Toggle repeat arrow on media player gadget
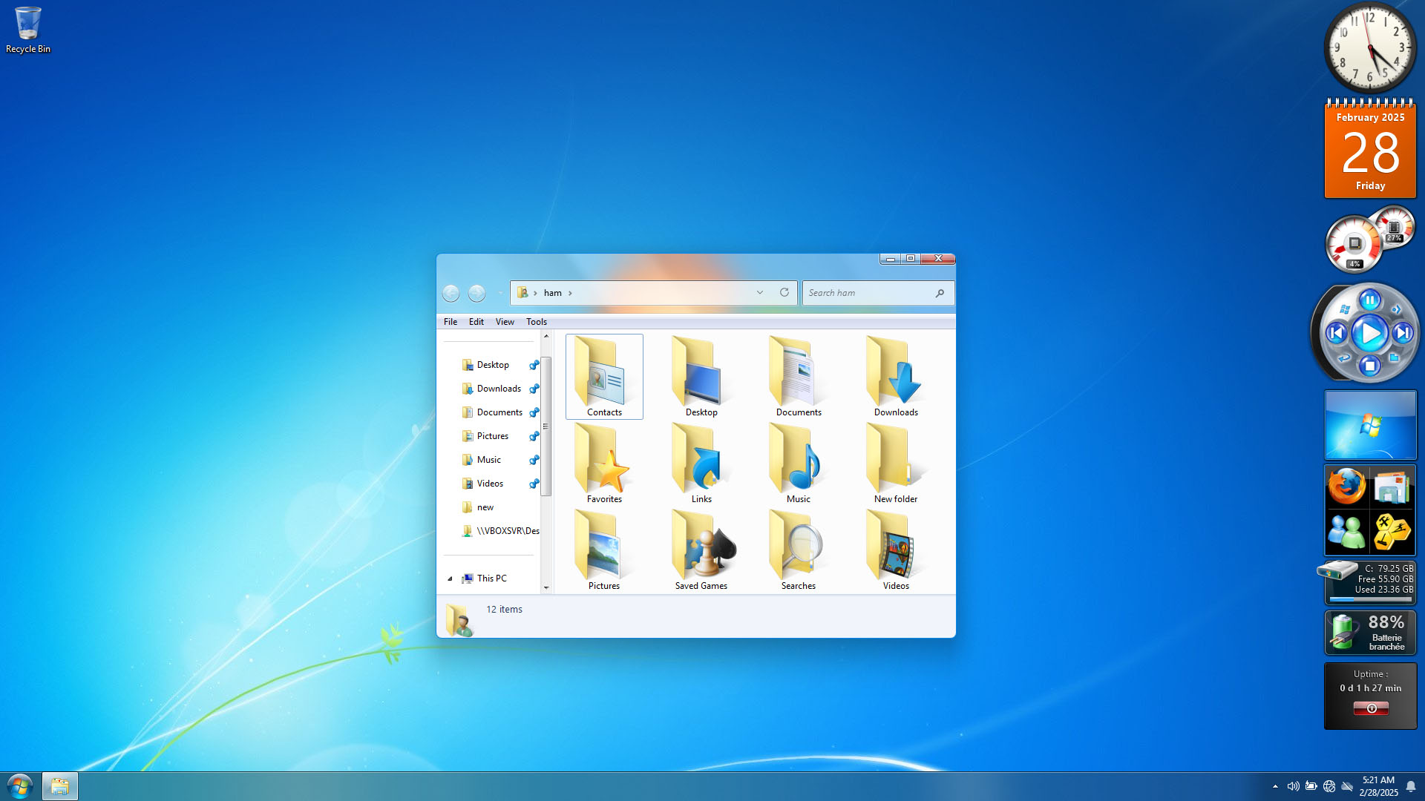Screen dimensions: 1425x801 click(x=1344, y=358)
